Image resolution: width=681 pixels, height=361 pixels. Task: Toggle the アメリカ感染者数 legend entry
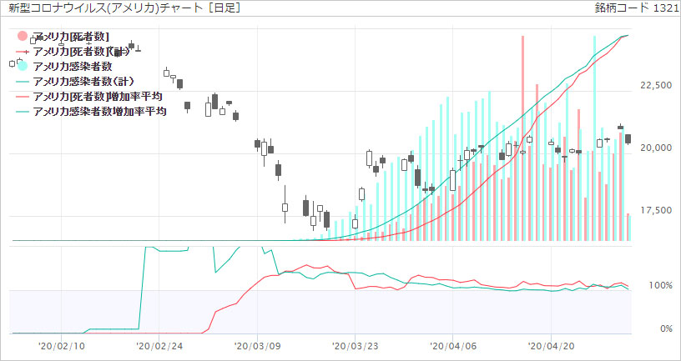point(65,67)
